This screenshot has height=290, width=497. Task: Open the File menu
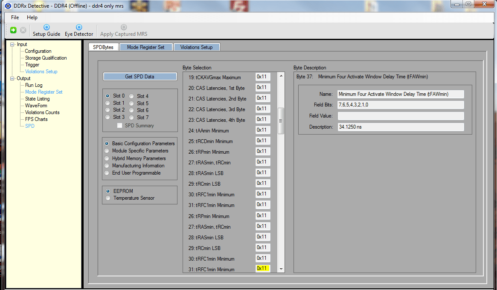pos(15,17)
